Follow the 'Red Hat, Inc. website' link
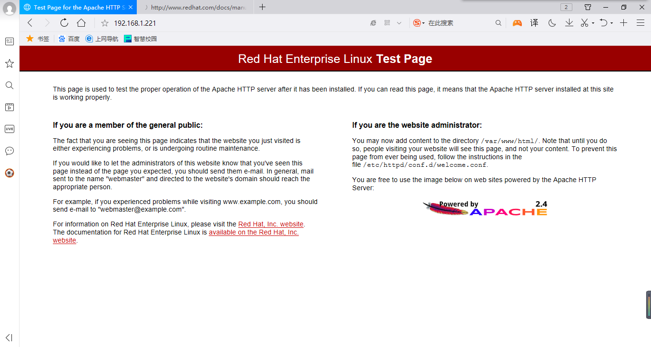The width and height of the screenshot is (651, 347). [271, 224]
